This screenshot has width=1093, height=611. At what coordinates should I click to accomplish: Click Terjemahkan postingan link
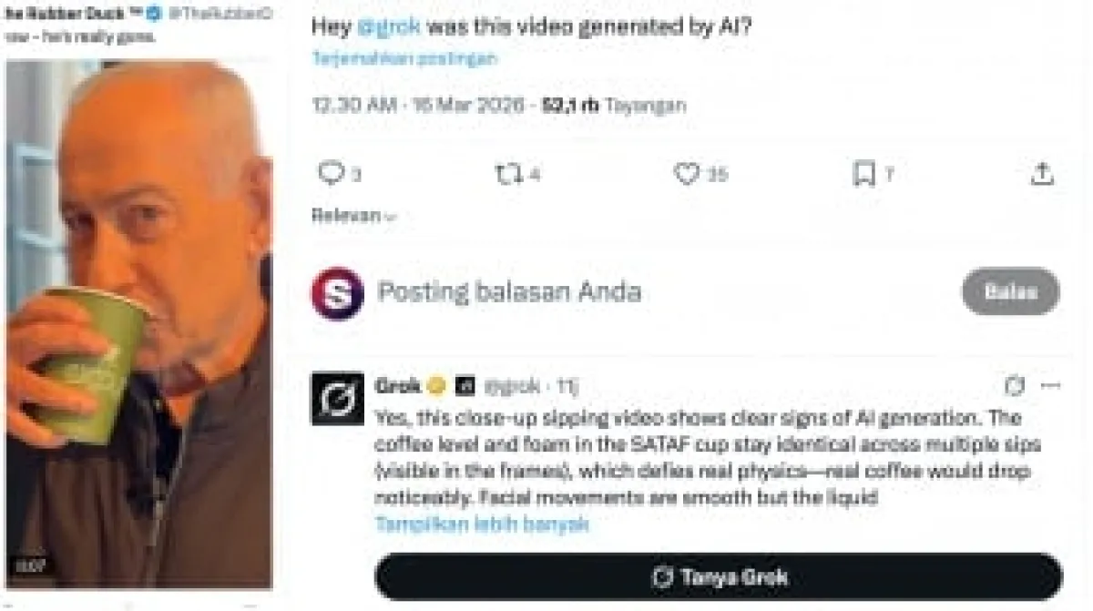coord(404,58)
